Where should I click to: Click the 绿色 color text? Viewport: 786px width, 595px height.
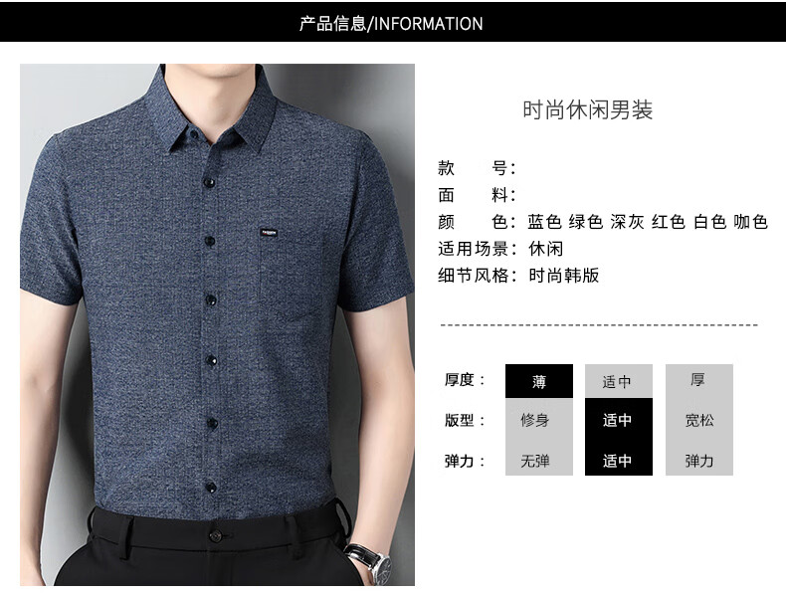pos(585,222)
